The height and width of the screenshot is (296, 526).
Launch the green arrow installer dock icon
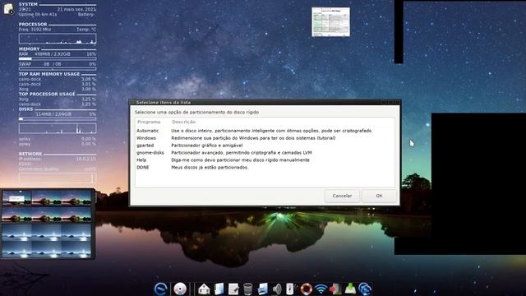[x=350, y=289]
